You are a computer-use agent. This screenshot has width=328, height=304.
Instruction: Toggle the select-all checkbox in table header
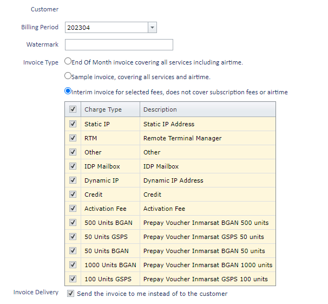[73, 109]
